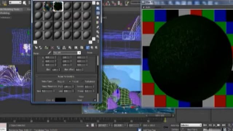Click Auto Key button
233x131 pixels.
click(175, 126)
